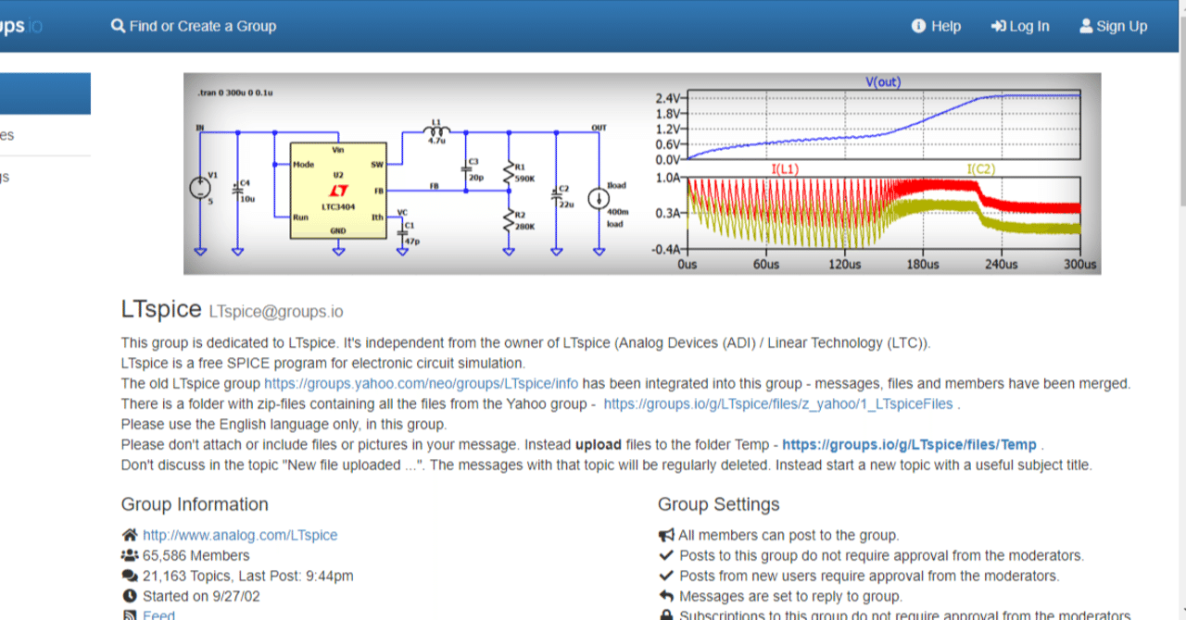Click the Find or Create a Group search field

[202, 26]
